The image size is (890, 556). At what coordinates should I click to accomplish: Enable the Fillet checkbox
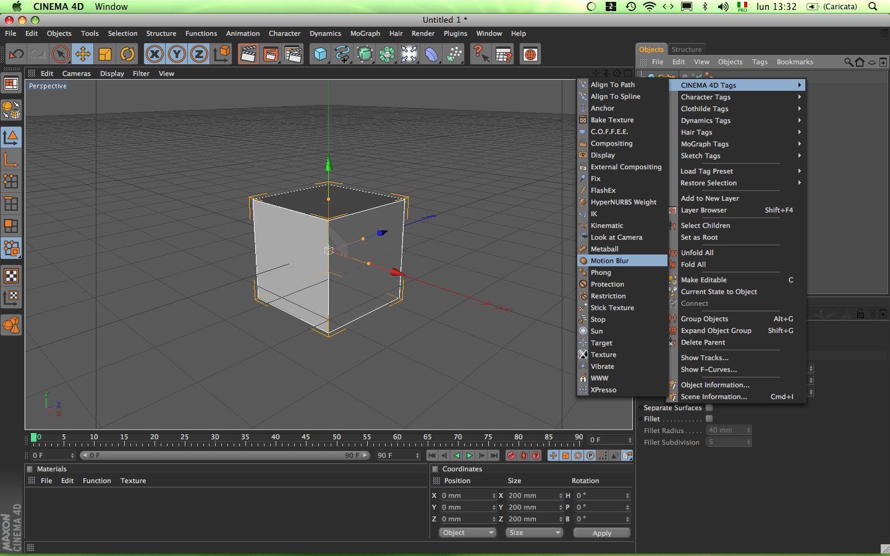tap(710, 419)
